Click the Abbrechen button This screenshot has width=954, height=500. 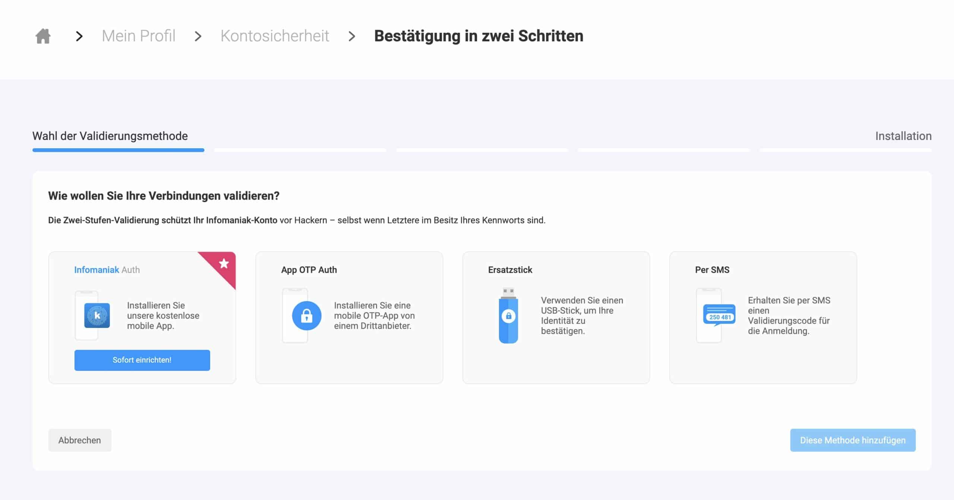pyautogui.click(x=80, y=440)
